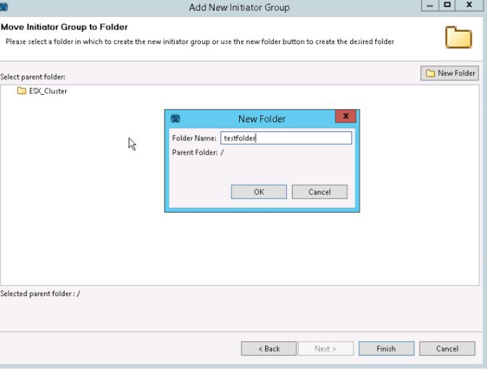Click the main window application icon
487x370 pixels.
tap(4, 7)
